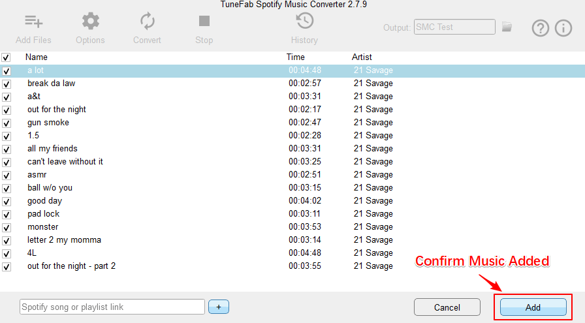Select the song 'letter 2 my momma'
585x323 pixels.
coord(64,240)
